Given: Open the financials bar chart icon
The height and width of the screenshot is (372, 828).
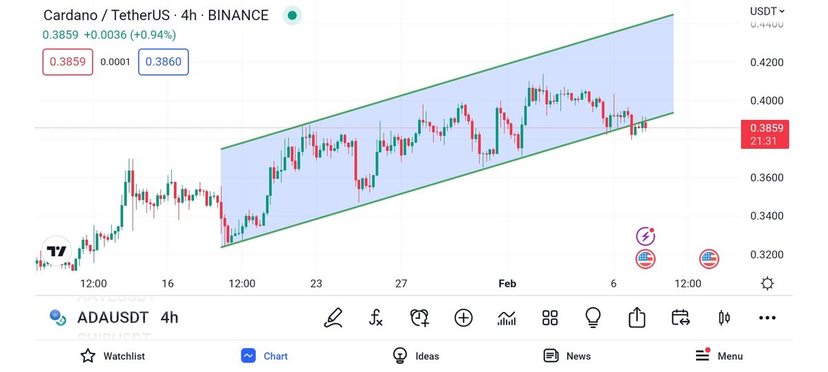Looking at the screenshot, I should [506, 318].
